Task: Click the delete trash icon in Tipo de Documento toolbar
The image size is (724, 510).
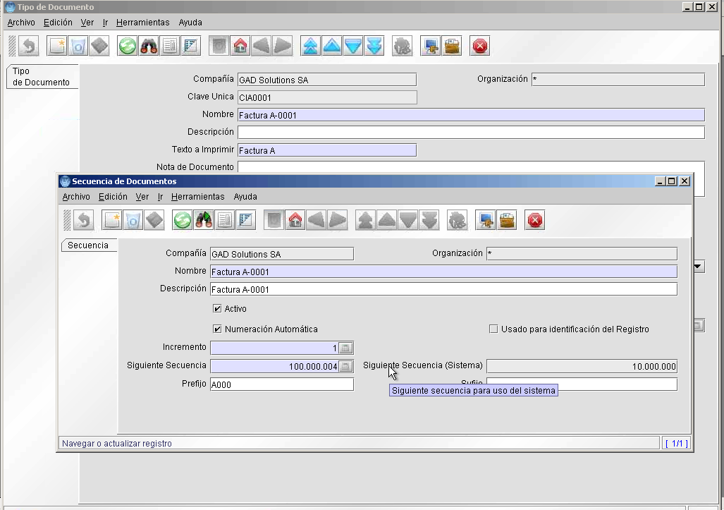Action: [78, 46]
